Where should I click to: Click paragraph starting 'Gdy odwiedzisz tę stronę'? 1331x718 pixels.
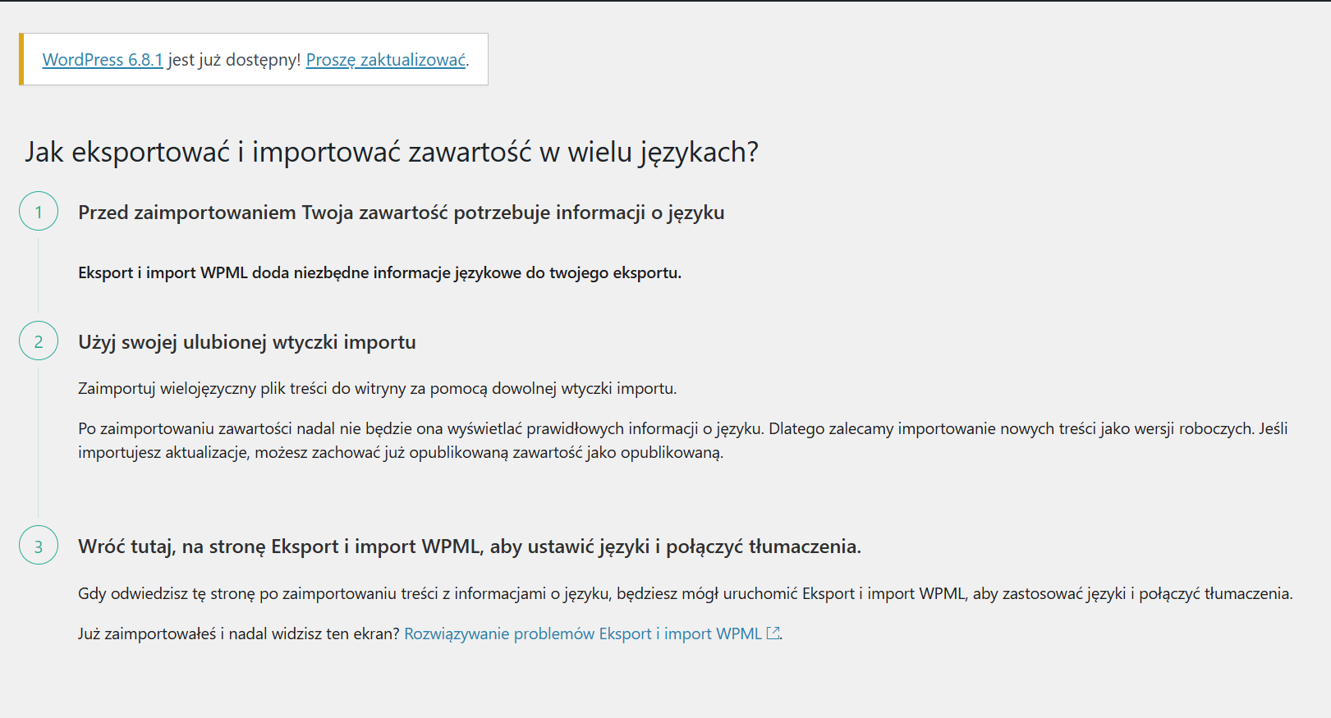686,593
